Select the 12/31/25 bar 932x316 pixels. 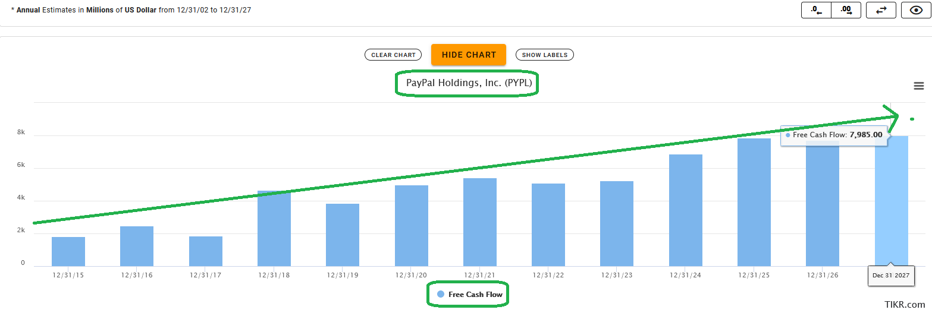coord(754,202)
